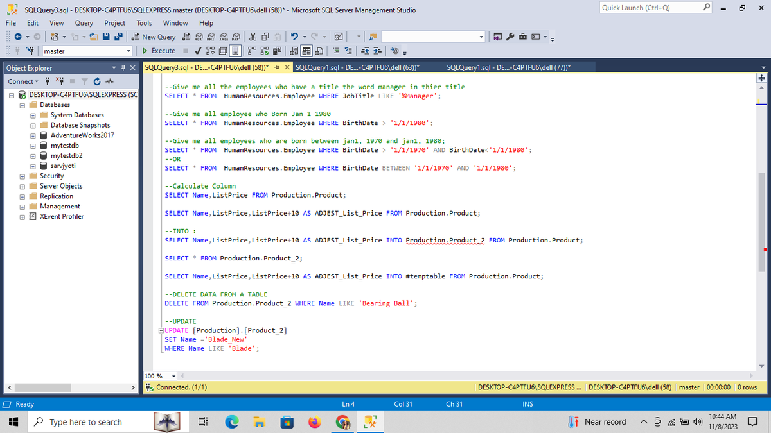The width and height of the screenshot is (771, 433).
Task: Select the Server Objects folder
Action: pyautogui.click(x=61, y=186)
